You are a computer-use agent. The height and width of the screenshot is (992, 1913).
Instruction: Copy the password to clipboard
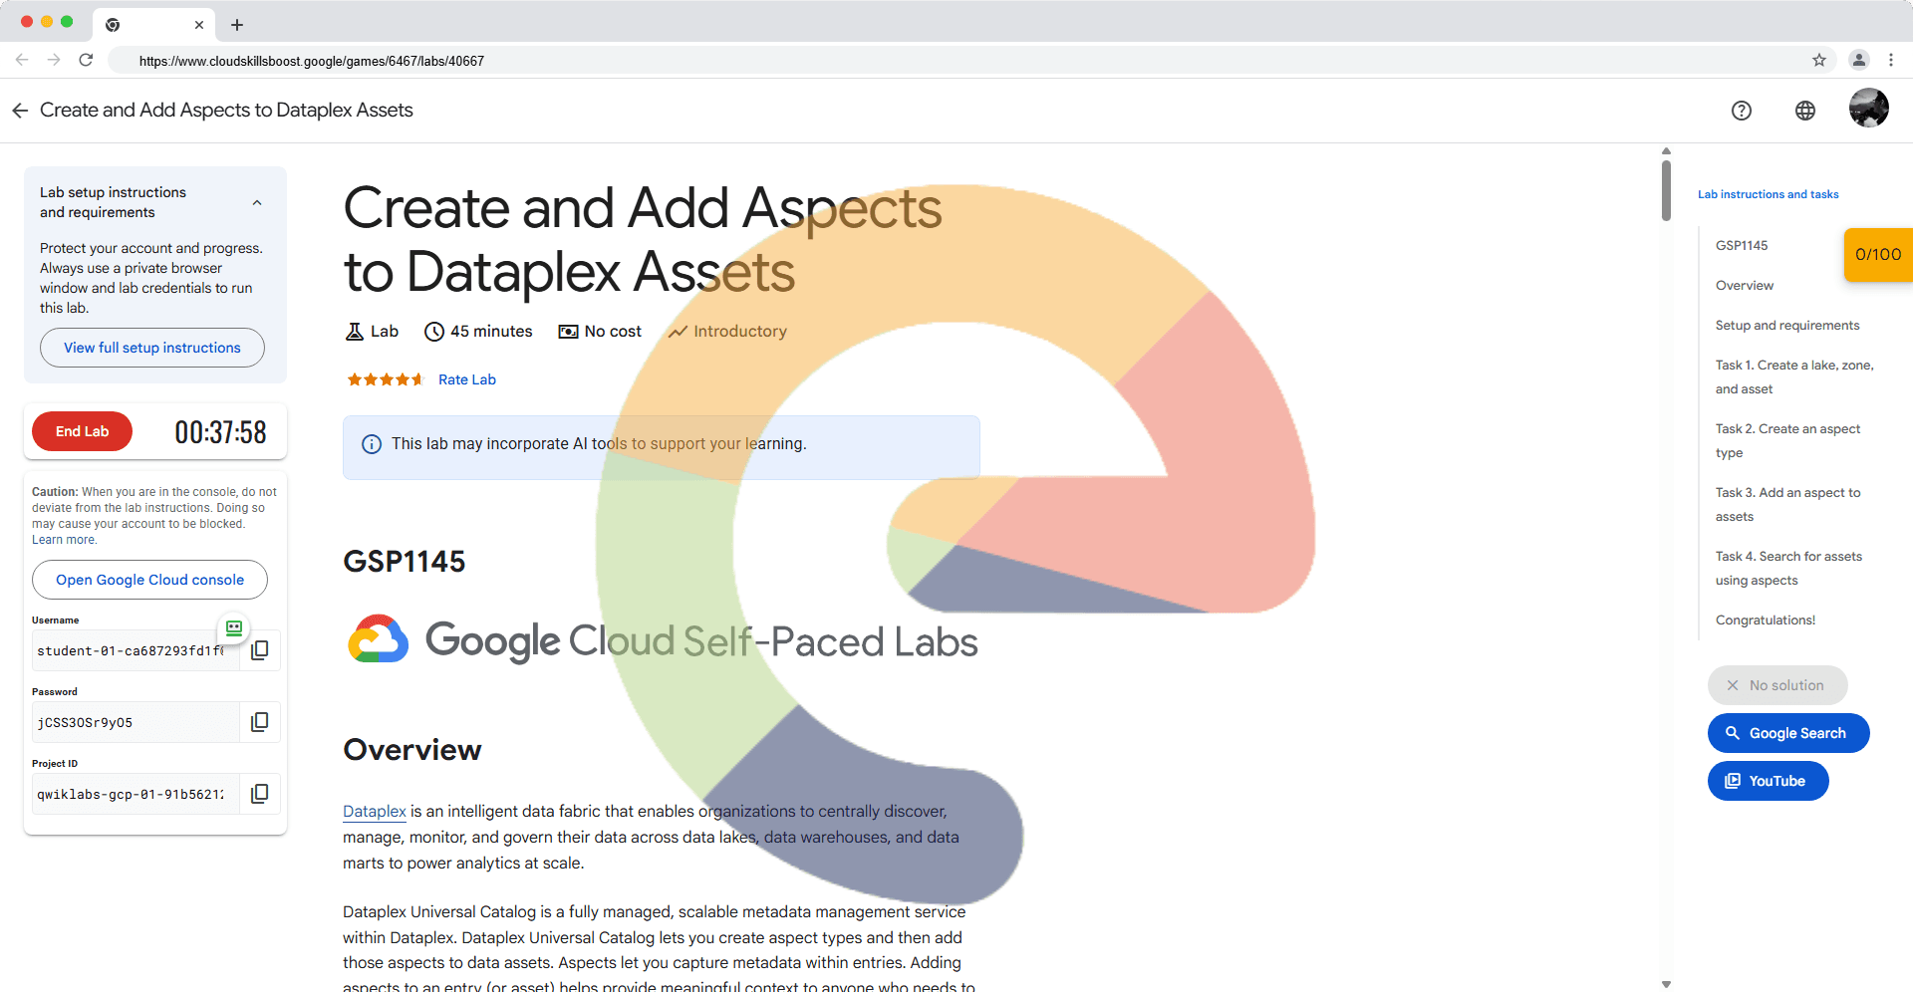259,722
